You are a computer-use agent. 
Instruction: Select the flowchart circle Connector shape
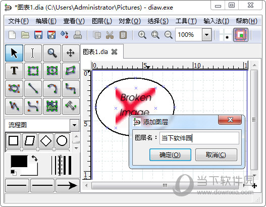coord(62,141)
